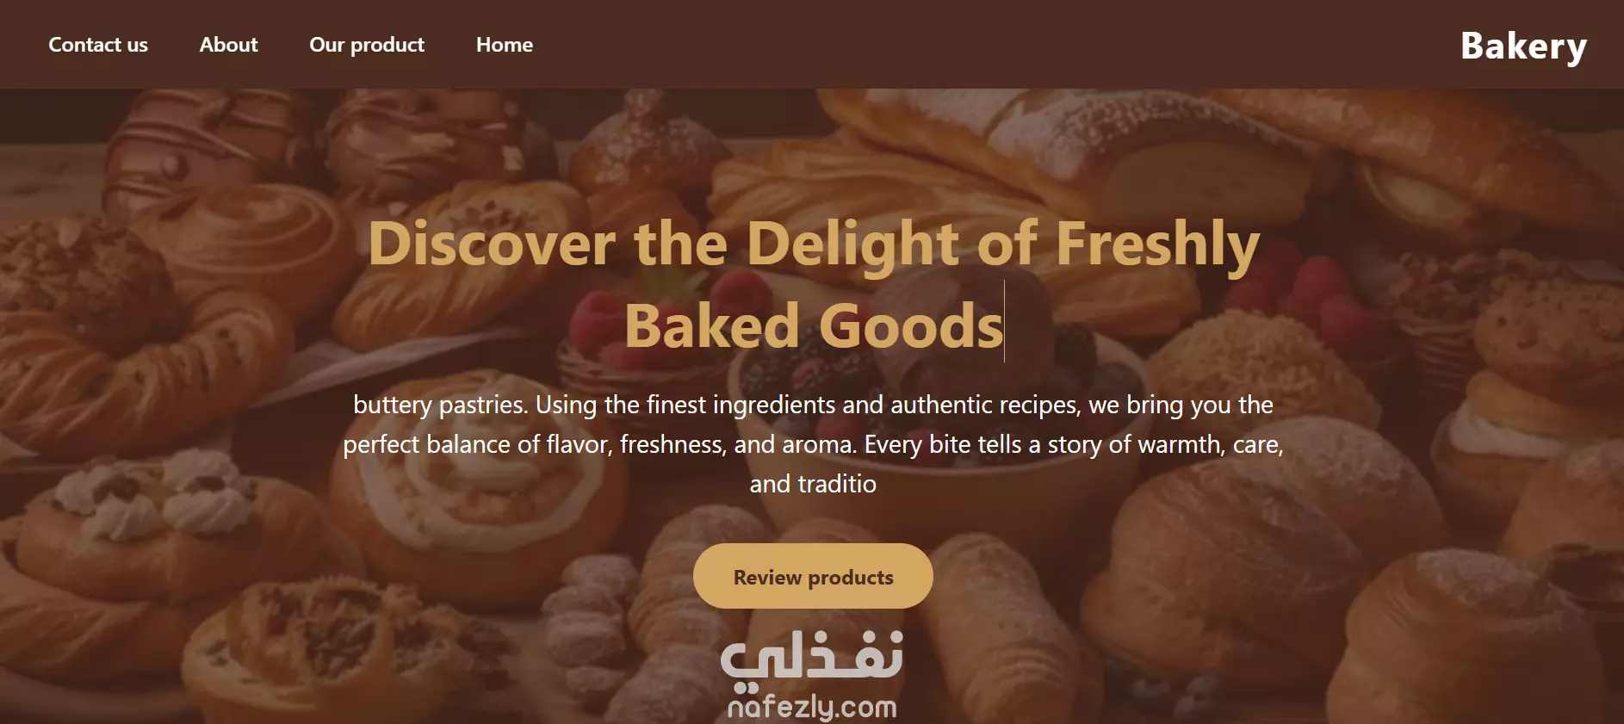Click the word "Freshly" in the headline
Viewport: 1624px width, 724px height.
[1157, 245]
